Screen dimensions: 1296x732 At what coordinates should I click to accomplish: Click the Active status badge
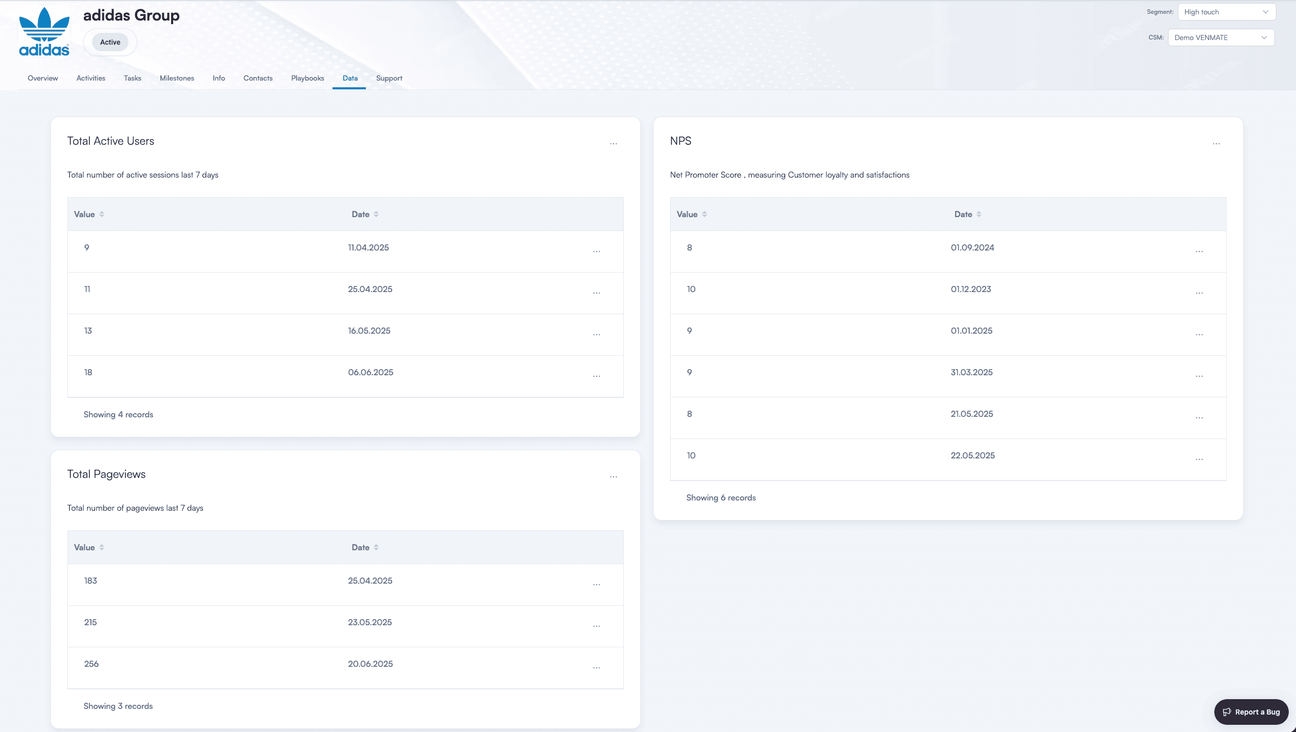109,42
